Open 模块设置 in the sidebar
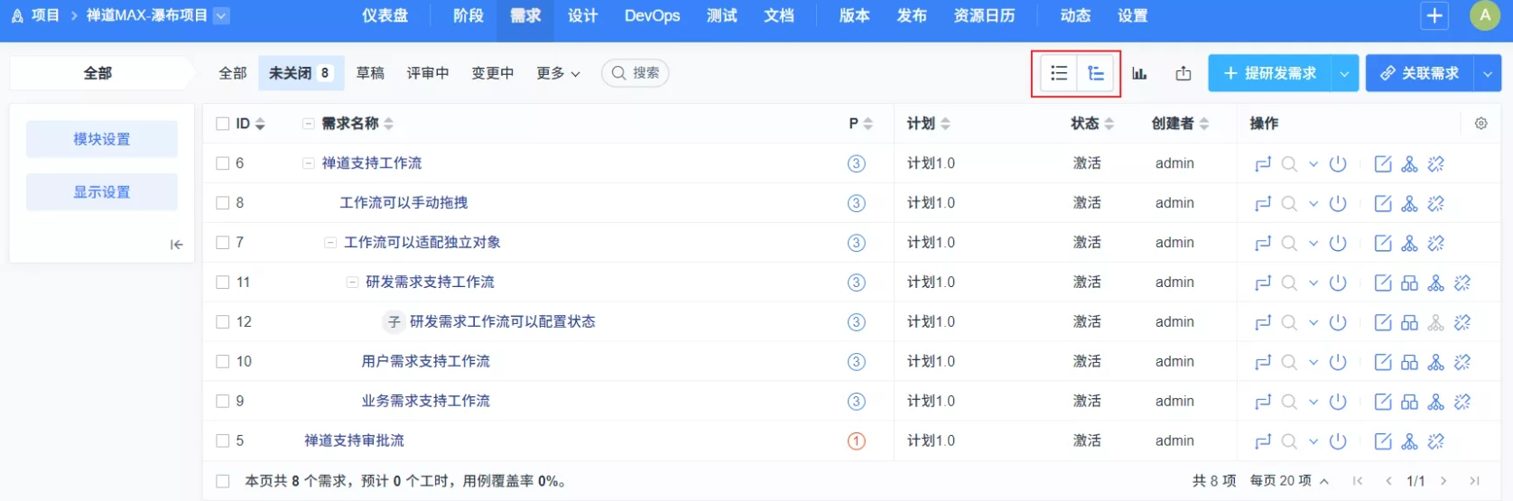The width and height of the screenshot is (1513, 501). pos(102,139)
